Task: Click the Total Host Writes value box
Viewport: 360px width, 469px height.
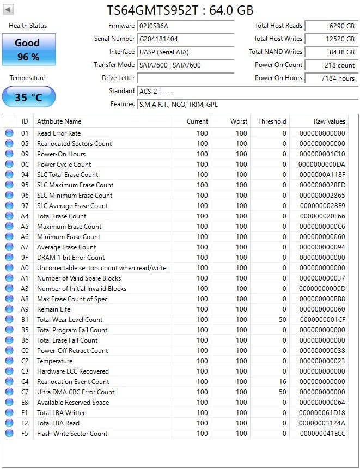Action: point(330,39)
